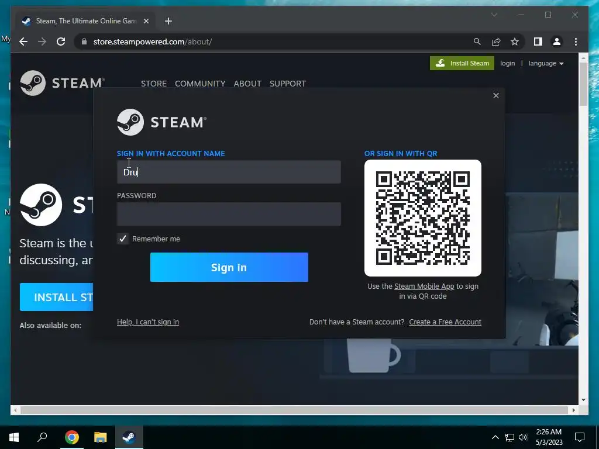Click the forward navigation arrow
Screen dimensions: 599x449
tap(42, 42)
